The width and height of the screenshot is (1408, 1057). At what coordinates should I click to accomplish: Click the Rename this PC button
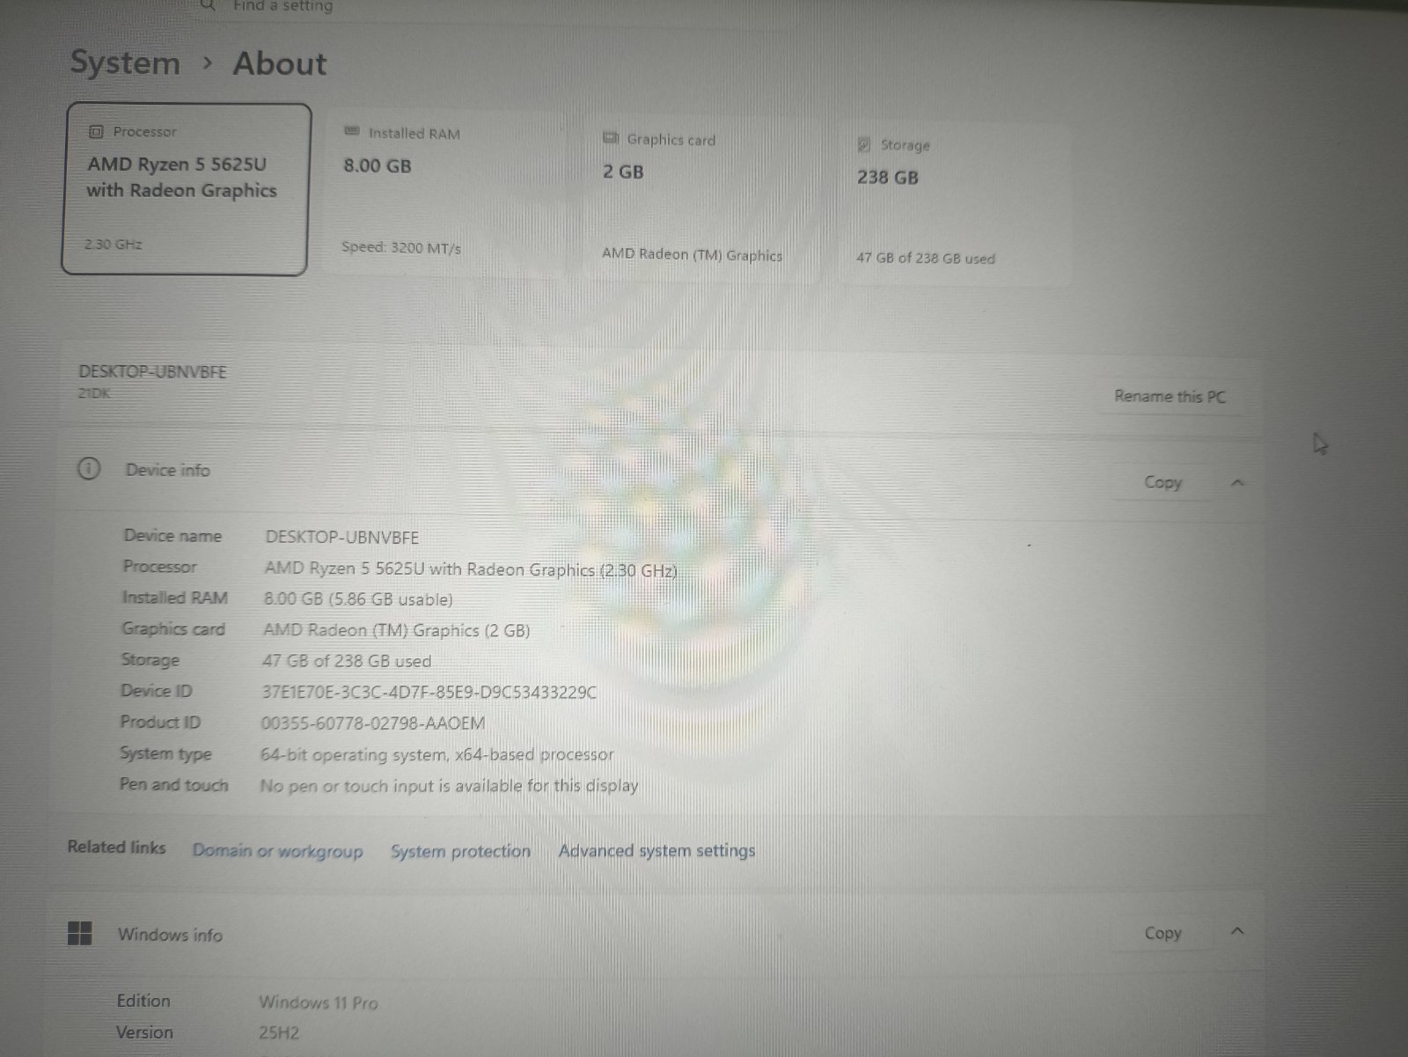point(1170,396)
